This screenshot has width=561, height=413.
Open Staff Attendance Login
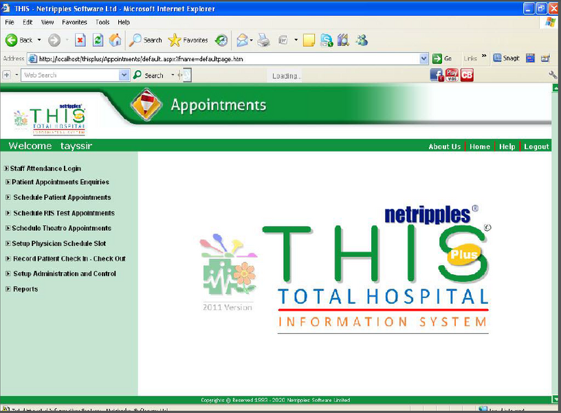click(45, 168)
